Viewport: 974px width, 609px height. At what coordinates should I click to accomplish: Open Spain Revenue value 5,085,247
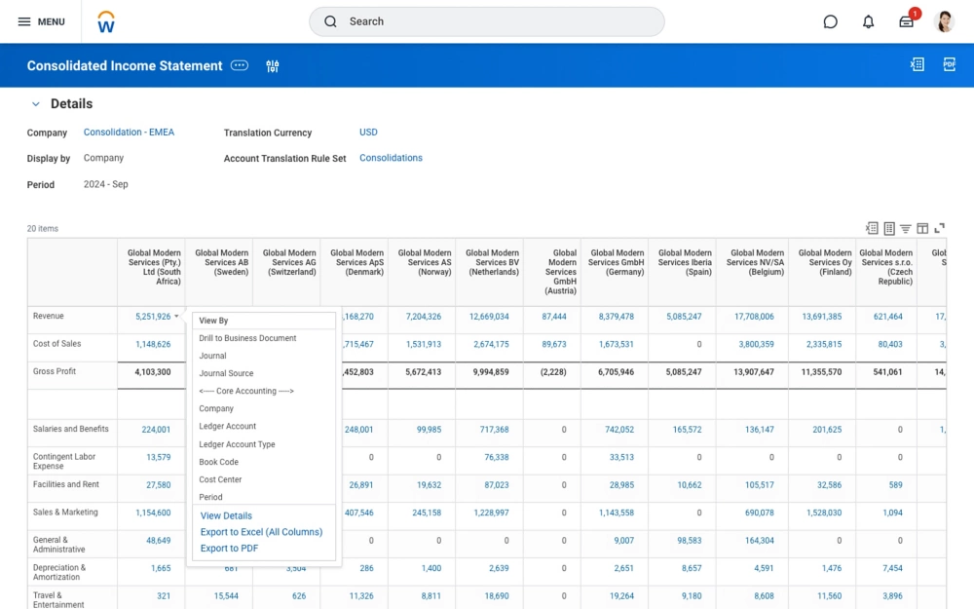point(684,317)
